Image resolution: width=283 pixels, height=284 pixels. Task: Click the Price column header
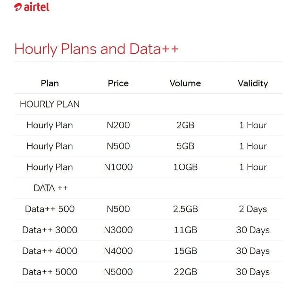(118, 84)
